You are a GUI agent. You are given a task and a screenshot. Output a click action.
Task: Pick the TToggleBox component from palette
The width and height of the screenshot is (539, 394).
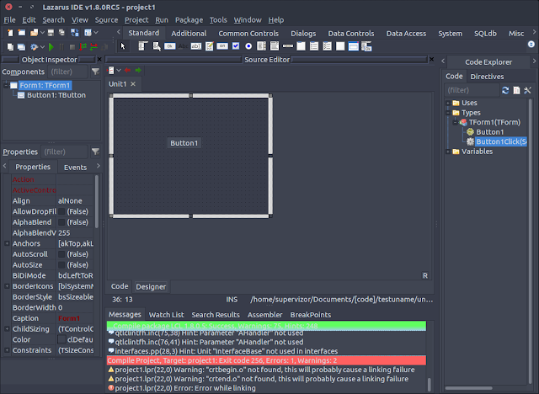[x=222, y=46]
